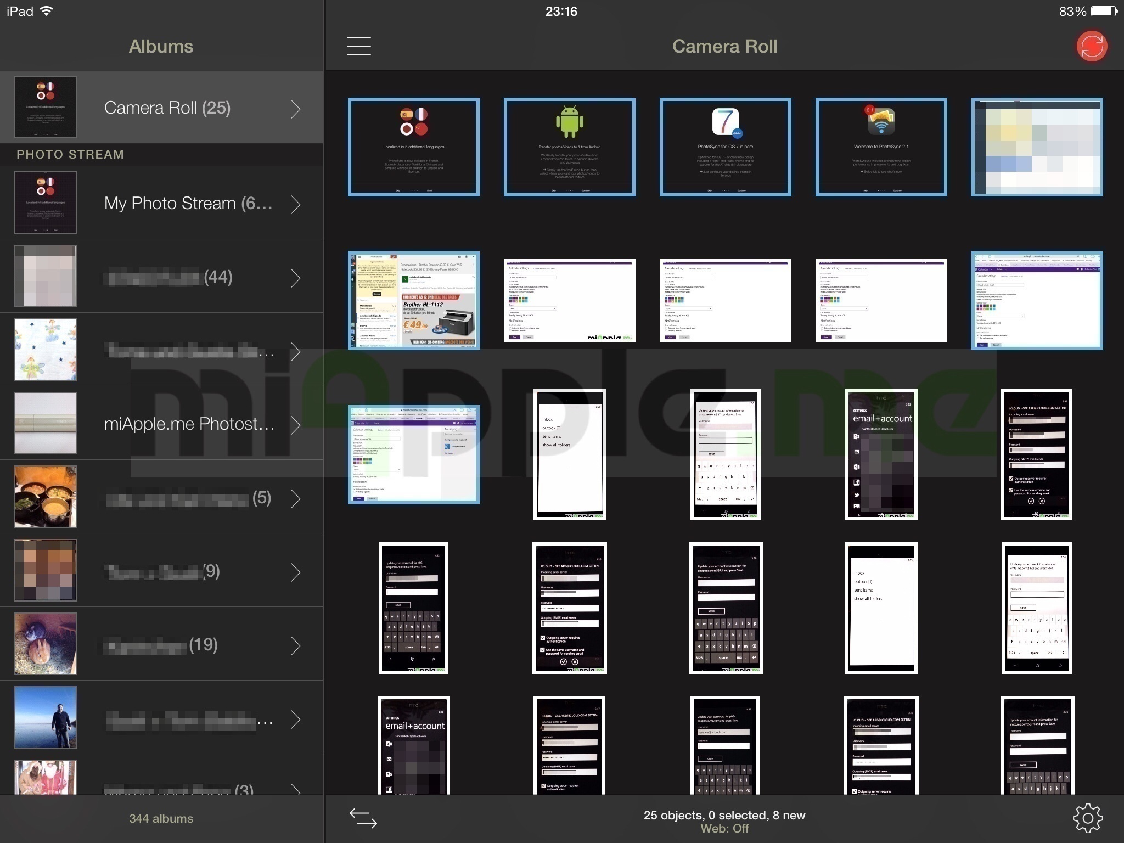
Task: Open miApple.me Photostream album row
Action: click(189, 424)
